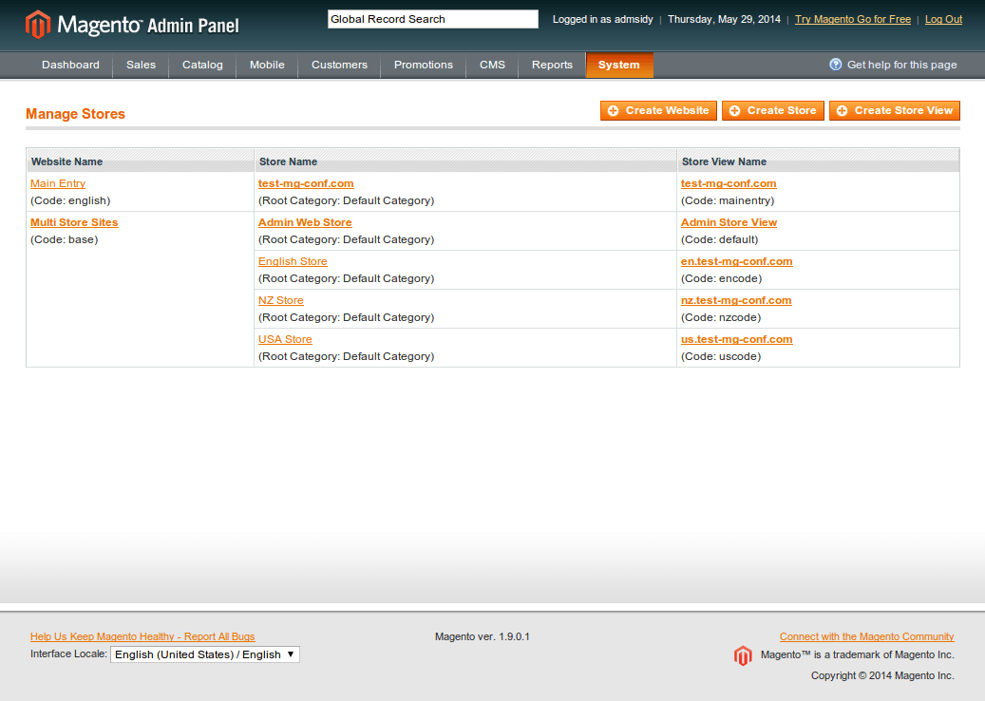The height and width of the screenshot is (701, 985).
Task: Click the Create Store button
Action: click(x=772, y=110)
